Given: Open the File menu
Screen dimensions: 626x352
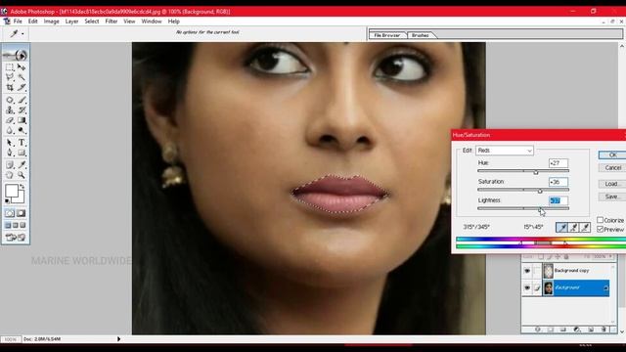Looking at the screenshot, I should [18, 22].
